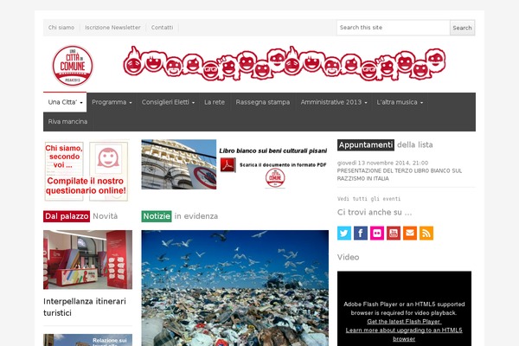Open the Libro bianco sui beni culturali pisani title
519x346 pixels.
coord(273,151)
